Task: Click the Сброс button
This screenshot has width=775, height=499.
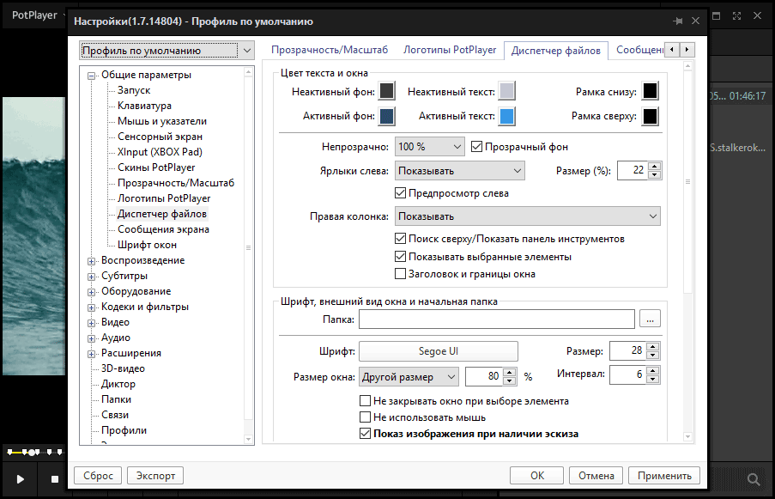Action: tap(98, 476)
